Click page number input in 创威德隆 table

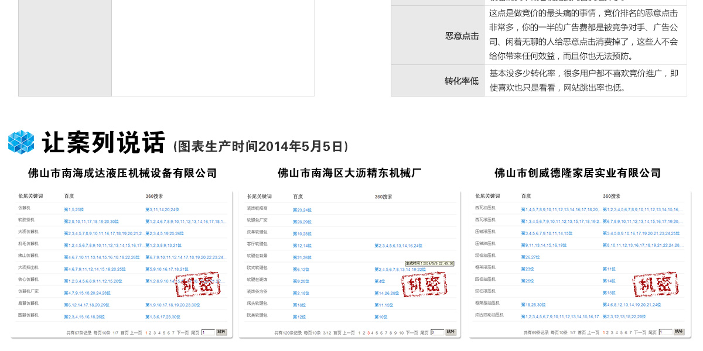click(666, 332)
